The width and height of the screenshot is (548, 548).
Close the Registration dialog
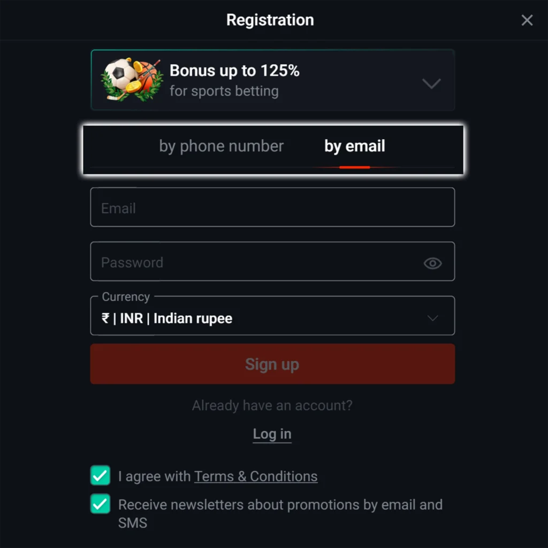point(527,20)
